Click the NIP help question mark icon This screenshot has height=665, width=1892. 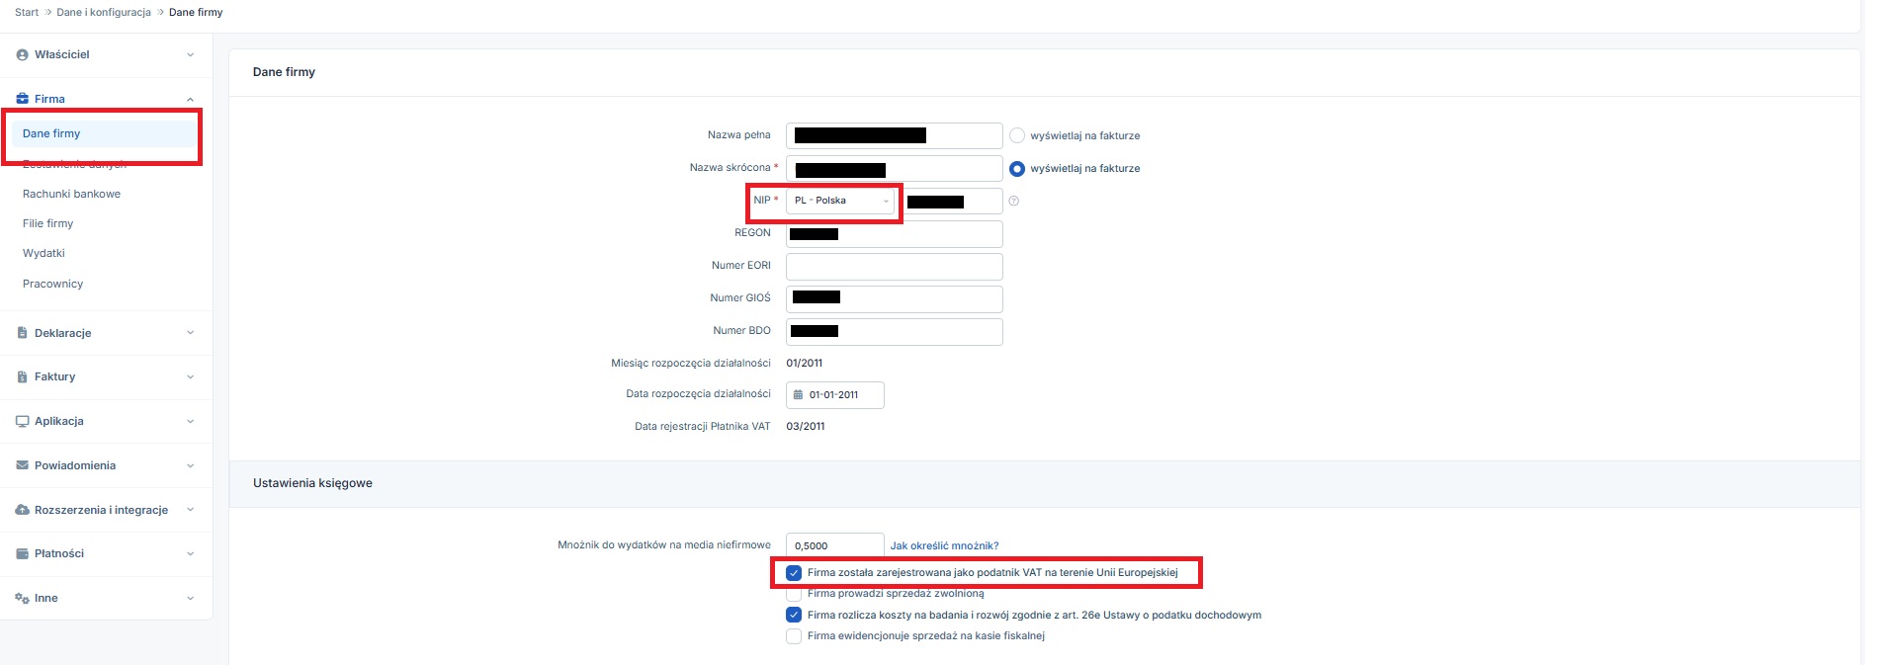pos(1013,201)
